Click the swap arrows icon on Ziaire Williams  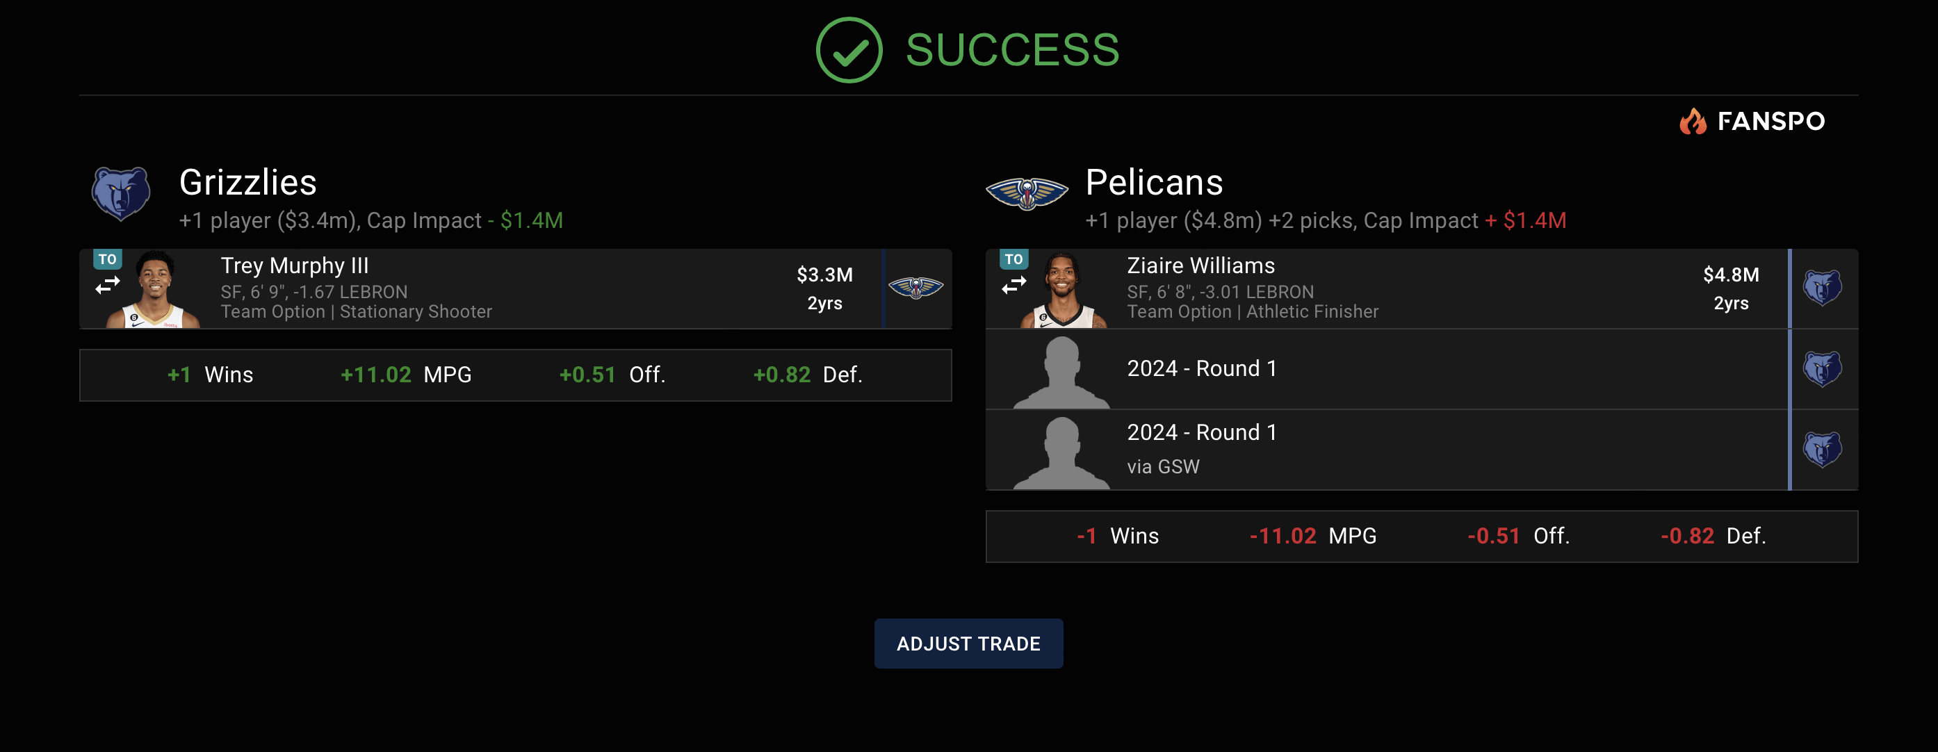(x=1013, y=286)
